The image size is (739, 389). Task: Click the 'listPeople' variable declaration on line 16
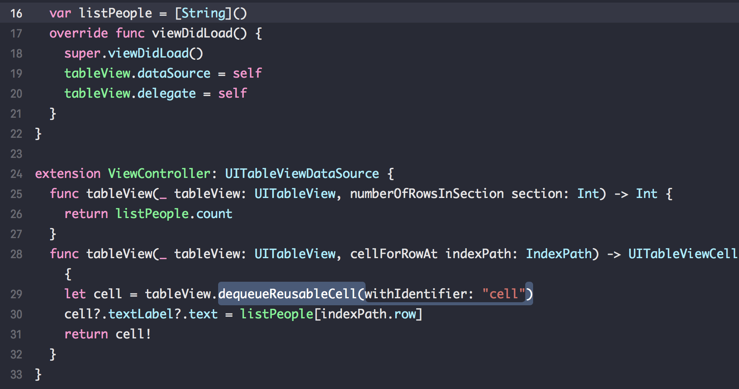[x=116, y=13]
